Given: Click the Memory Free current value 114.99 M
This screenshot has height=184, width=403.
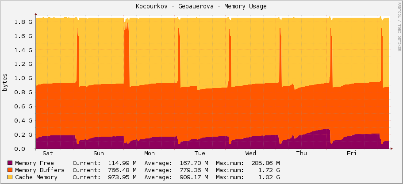Looking at the screenshot, I should pyautogui.click(x=122, y=163).
